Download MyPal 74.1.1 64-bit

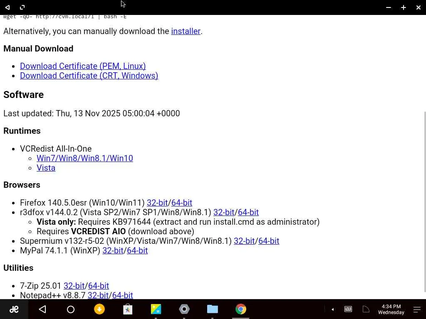point(137,250)
